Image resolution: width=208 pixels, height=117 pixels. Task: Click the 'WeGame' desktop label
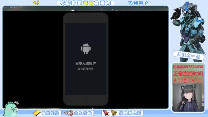click(21, 7)
